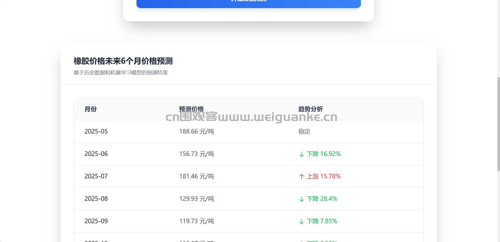Viewport: 500px width, 242px height.
Task: Click the down arrow beside 下降 28.4%
Action: [x=301, y=199]
